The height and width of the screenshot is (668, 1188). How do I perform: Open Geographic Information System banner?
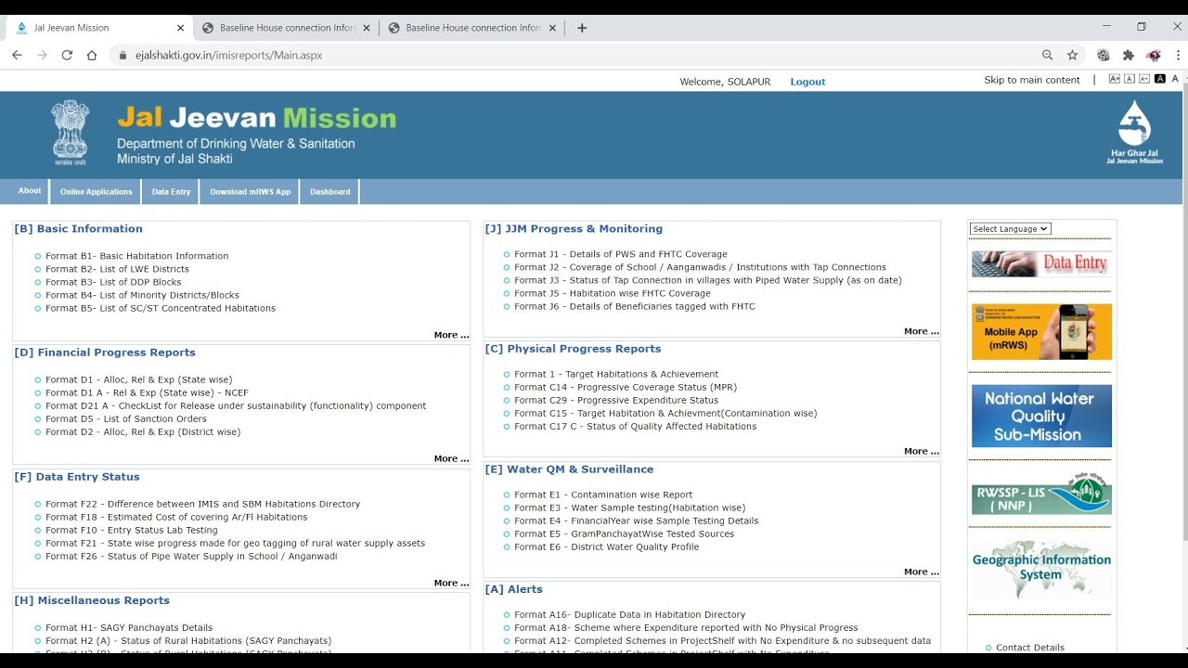(1041, 569)
